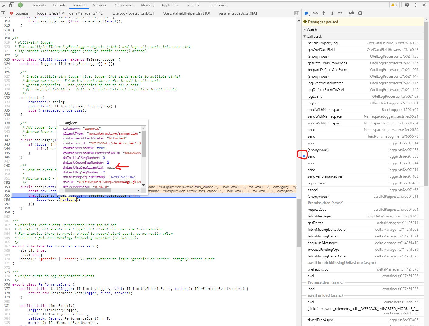Image resolution: width=429 pixels, height=326 pixels.
Task: Resume script execution
Action: pyautogui.click(x=307, y=13)
